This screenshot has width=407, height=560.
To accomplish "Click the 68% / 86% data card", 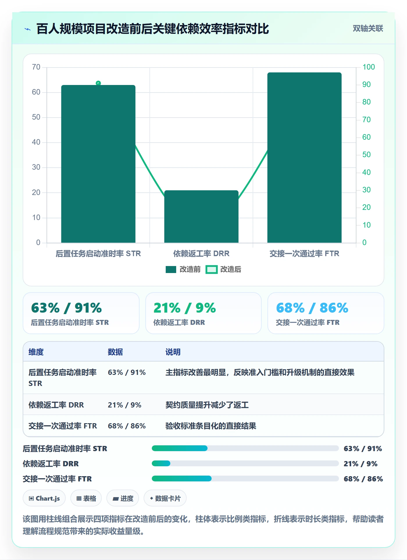I will 326,313.
